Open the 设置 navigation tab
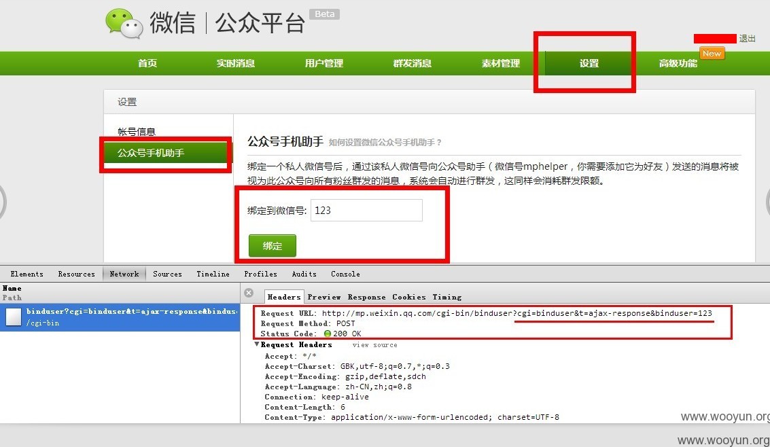Viewport: 770px width, 447px height. pyautogui.click(x=589, y=63)
